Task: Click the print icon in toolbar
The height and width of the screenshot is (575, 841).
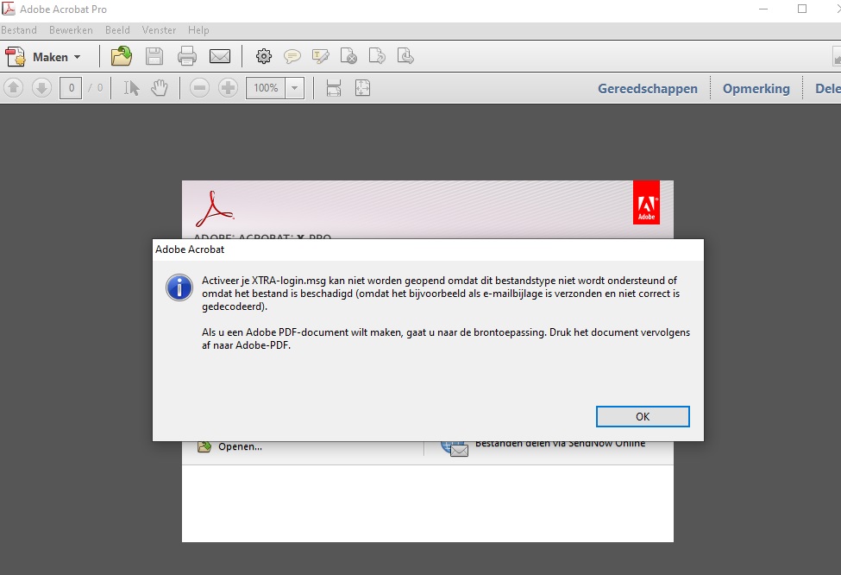Action: coord(187,57)
